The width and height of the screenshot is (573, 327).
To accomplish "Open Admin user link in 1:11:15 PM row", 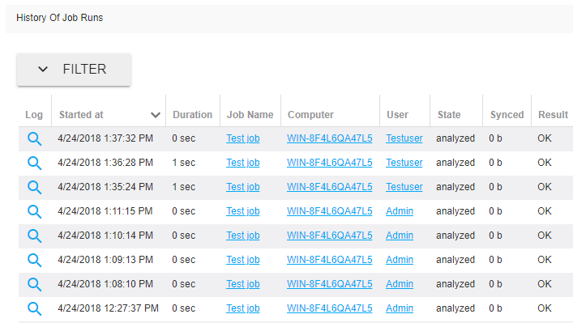I will click(399, 211).
